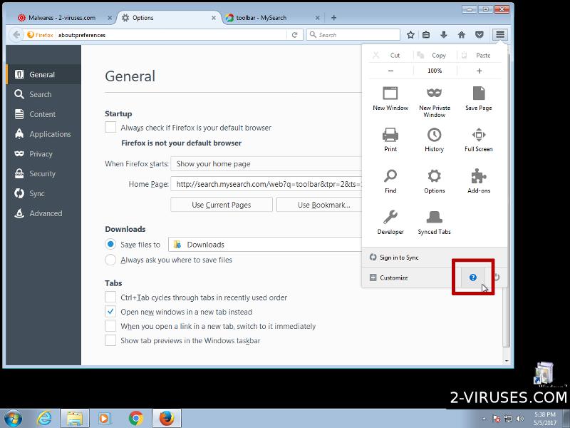Open Sync preferences in sidebar
The width and height of the screenshot is (570, 428).
pos(43,193)
